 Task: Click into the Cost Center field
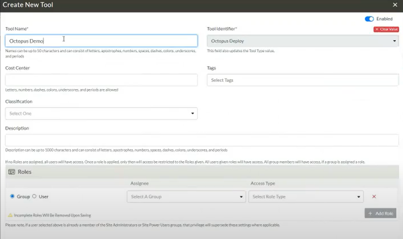coord(101,80)
